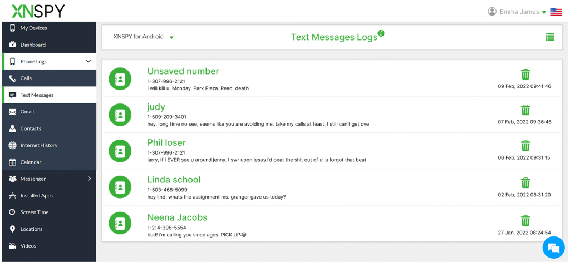Select Installed Apps from sidebar
Viewport: 570px width, 262px height.
point(37,196)
